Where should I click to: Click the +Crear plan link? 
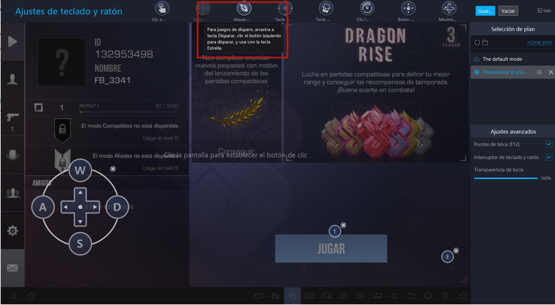point(539,42)
